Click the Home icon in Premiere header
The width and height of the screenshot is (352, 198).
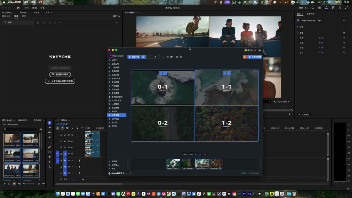tap(18, 8)
